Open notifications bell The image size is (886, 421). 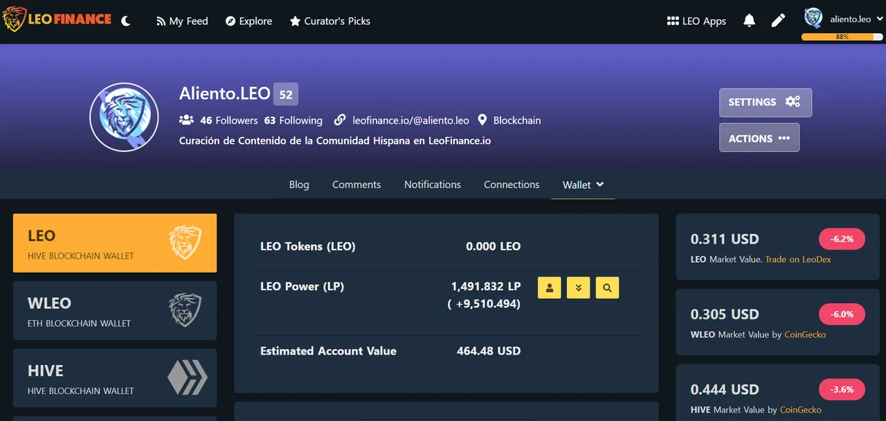click(x=749, y=21)
